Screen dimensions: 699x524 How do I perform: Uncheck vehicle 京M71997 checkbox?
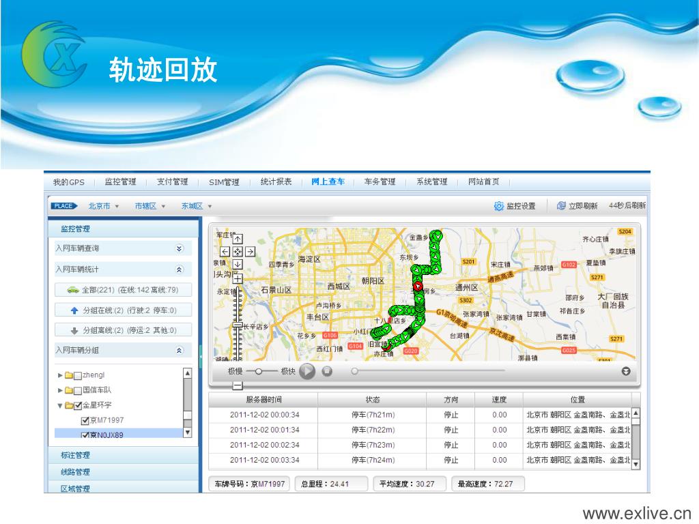(x=85, y=420)
